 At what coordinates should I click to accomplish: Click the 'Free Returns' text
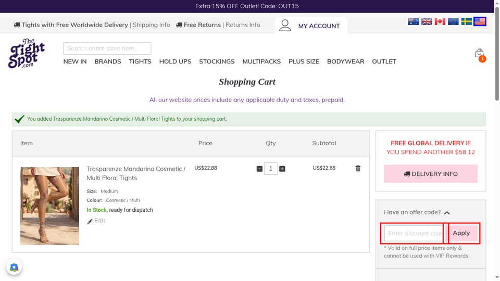(202, 25)
